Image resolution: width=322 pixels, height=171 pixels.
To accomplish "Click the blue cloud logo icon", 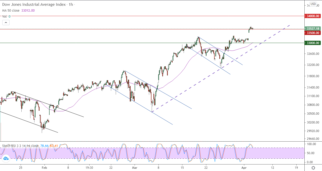I will coord(6,158).
